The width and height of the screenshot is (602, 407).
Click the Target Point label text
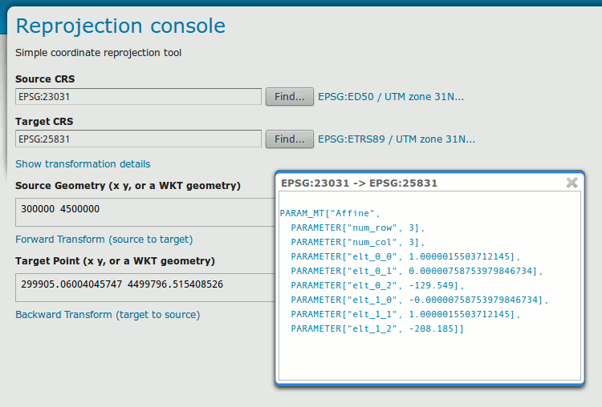click(115, 261)
